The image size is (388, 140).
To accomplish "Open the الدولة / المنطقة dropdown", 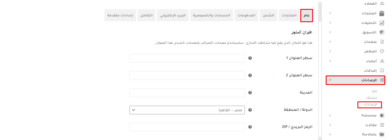I will 187,110.
